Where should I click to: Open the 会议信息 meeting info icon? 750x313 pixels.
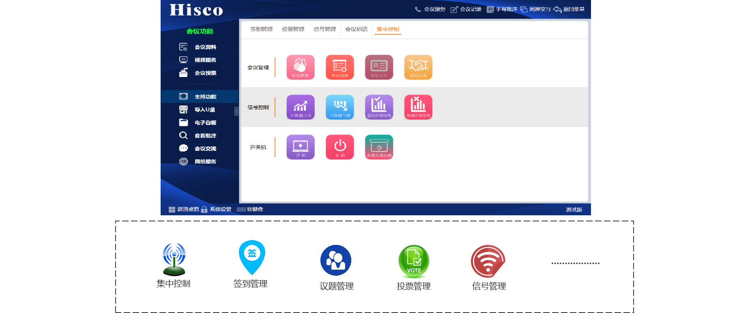[x=340, y=67]
